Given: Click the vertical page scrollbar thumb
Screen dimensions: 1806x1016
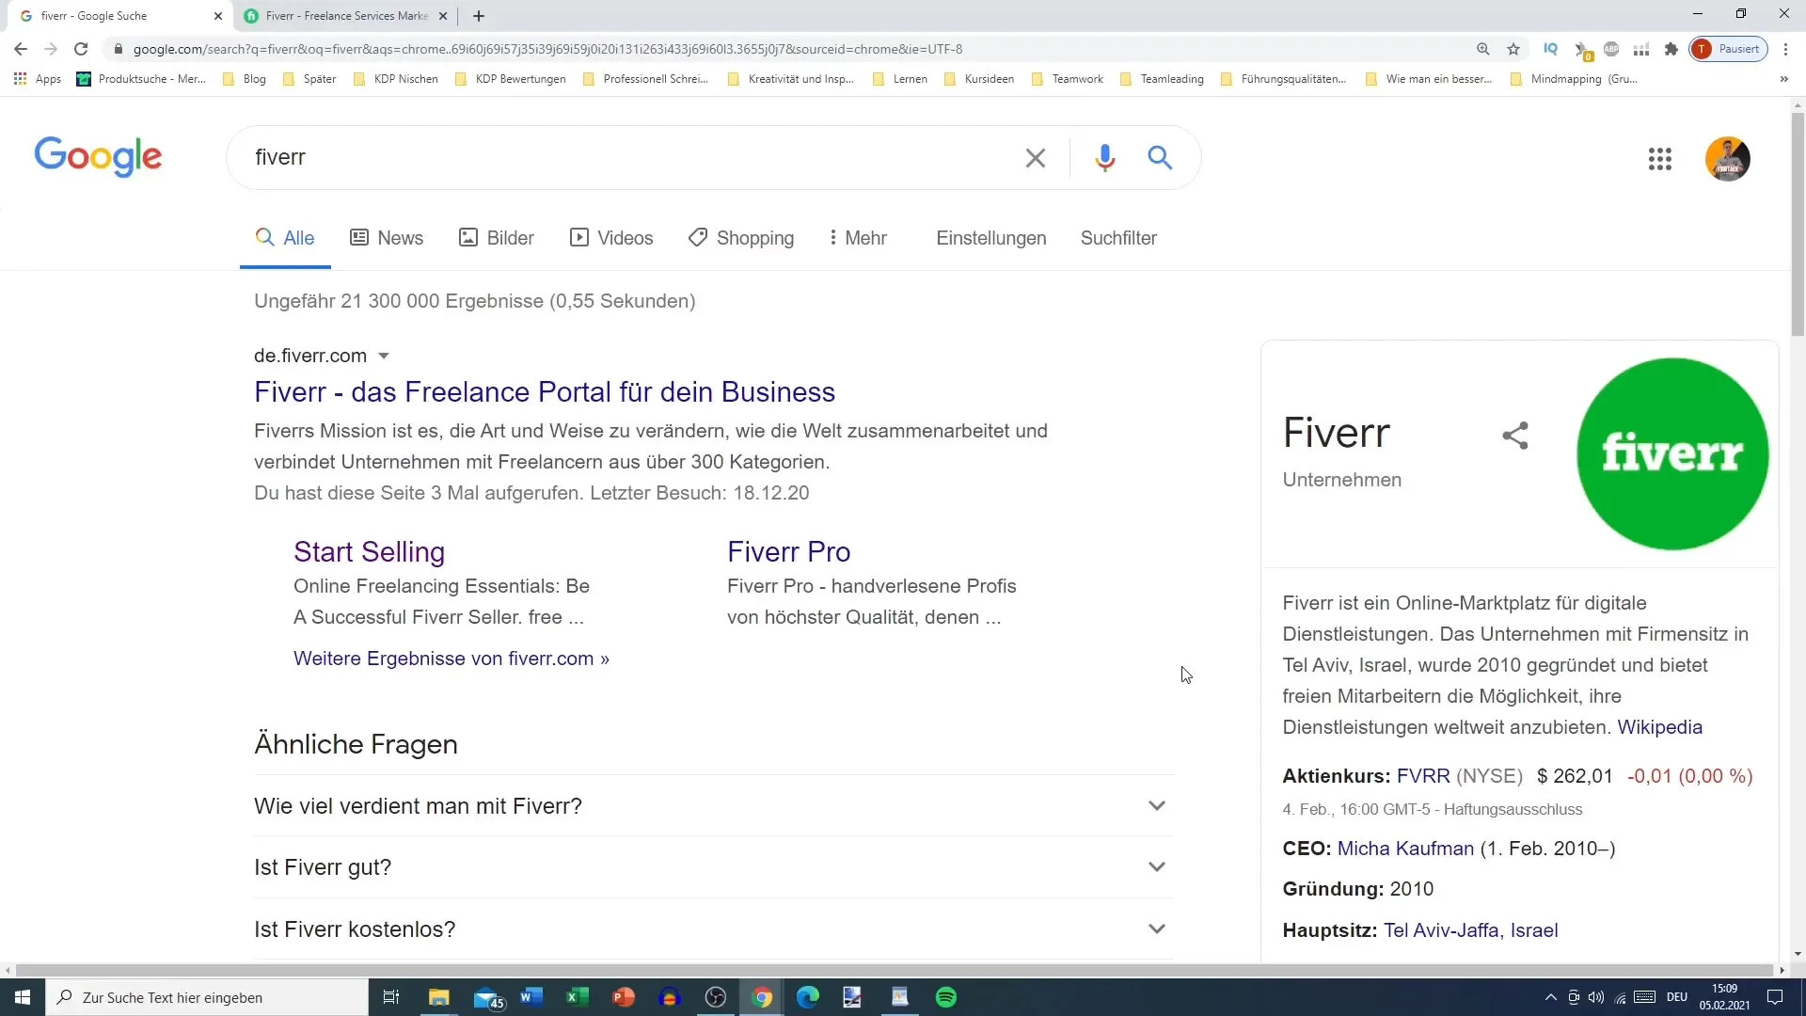Looking at the screenshot, I should pos(1798,224).
